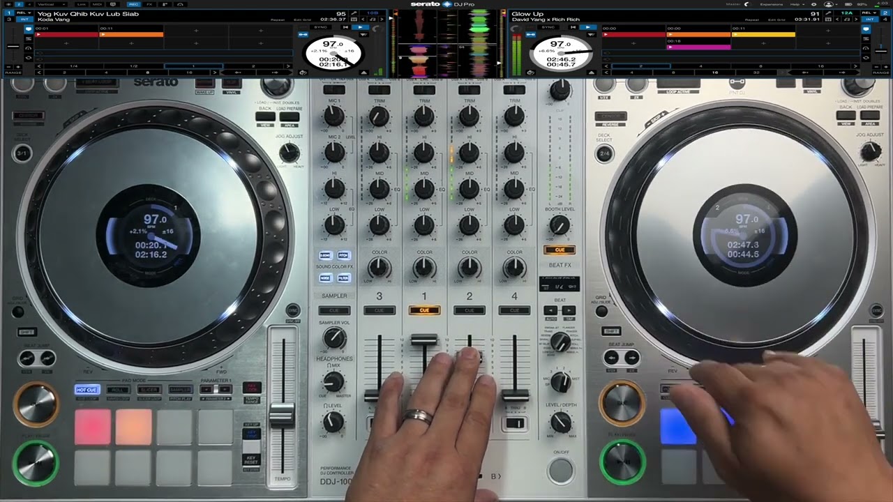This screenshot has width=893, height=502.
Task: Switch to virtual deck 3 on left side
Action: point(9,20)
